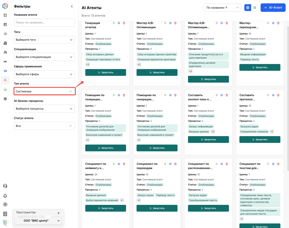Switch to grid view layout
Viewport: 289px width, 228px height.
[248, 8]
